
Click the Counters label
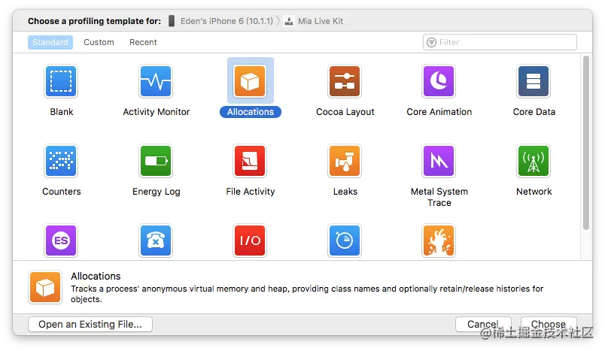(62, 192)
